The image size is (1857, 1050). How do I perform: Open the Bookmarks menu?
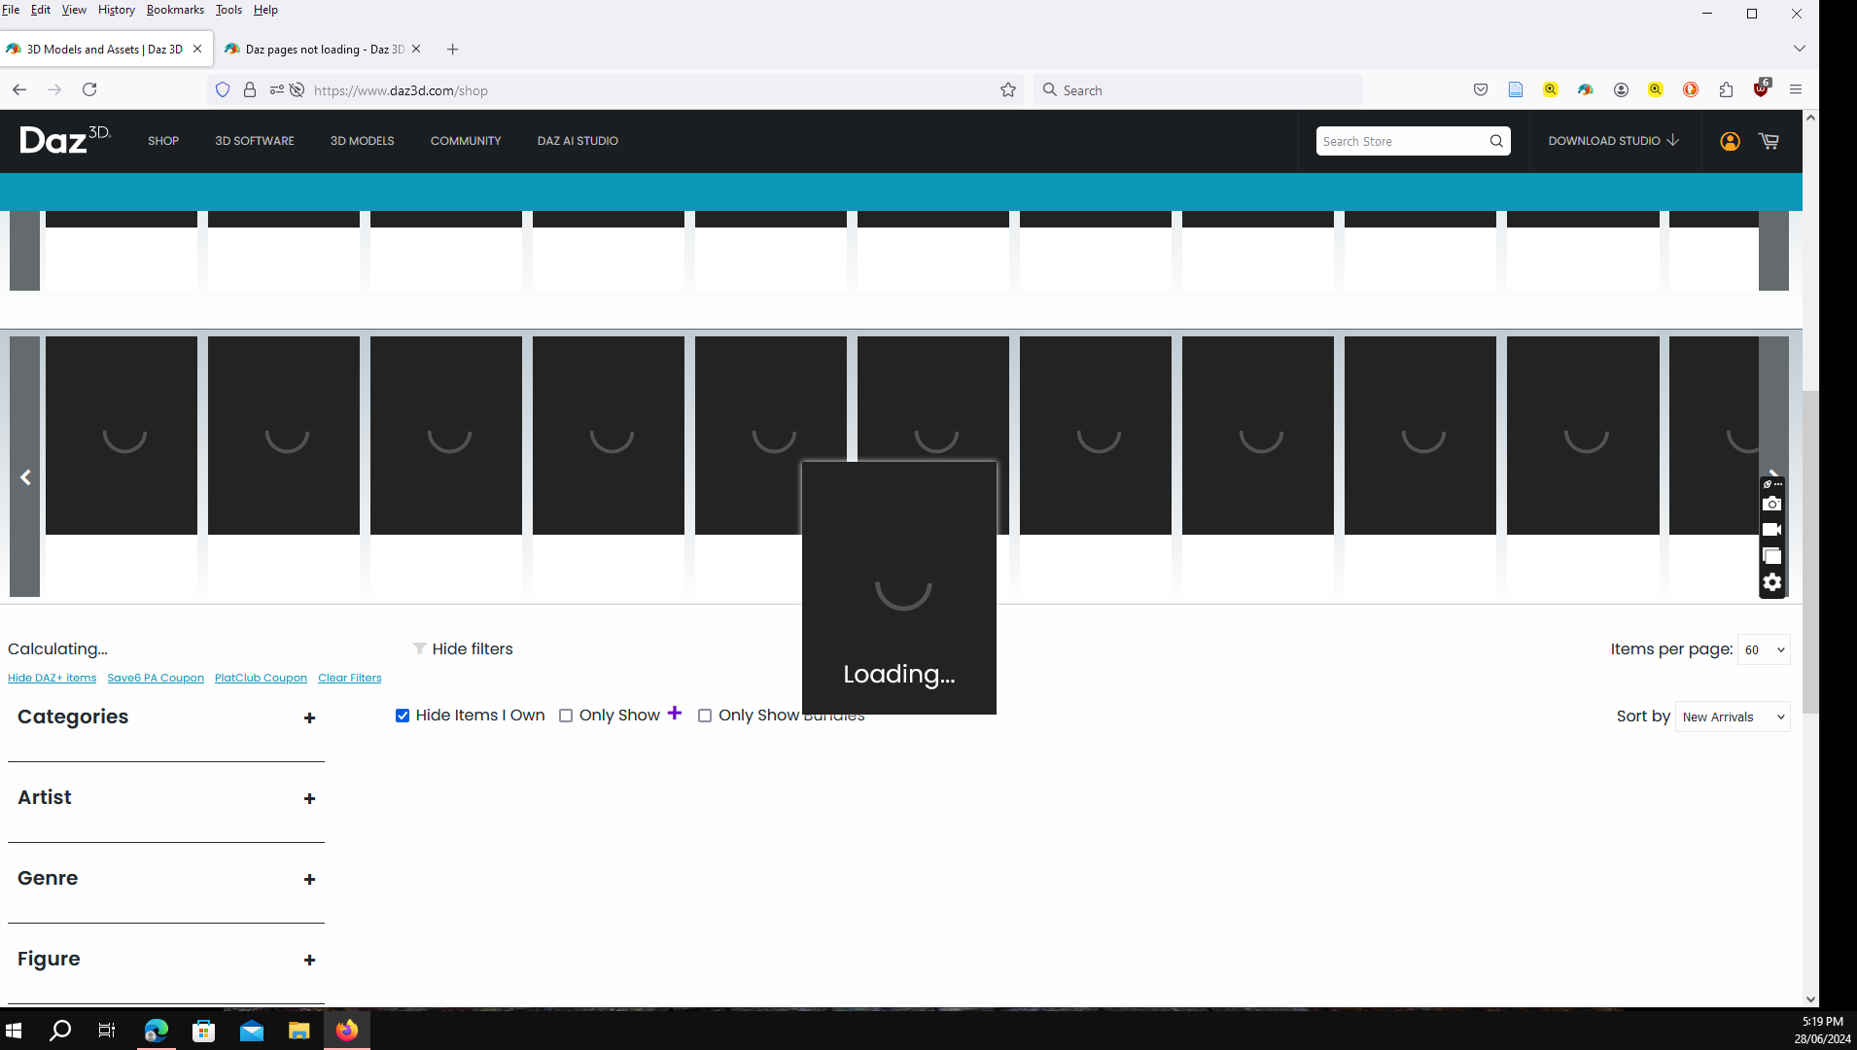coord(175,10)
